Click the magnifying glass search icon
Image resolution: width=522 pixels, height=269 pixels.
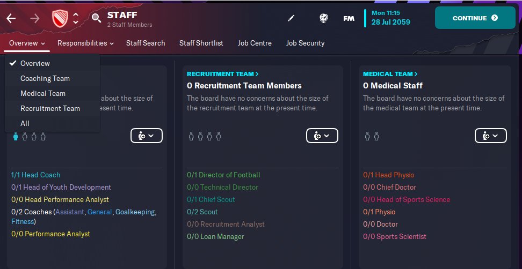[96, 18]
